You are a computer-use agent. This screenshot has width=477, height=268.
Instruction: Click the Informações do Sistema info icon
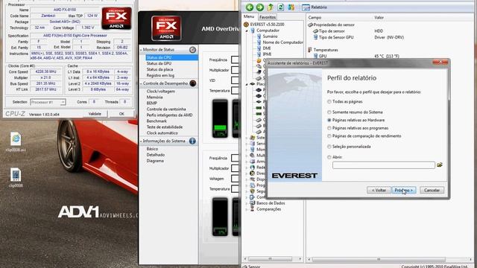click(192, 141)
